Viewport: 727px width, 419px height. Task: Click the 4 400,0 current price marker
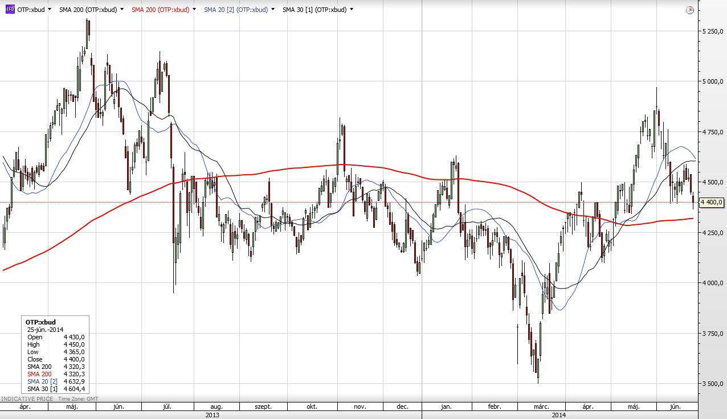(x=712, y=202)
